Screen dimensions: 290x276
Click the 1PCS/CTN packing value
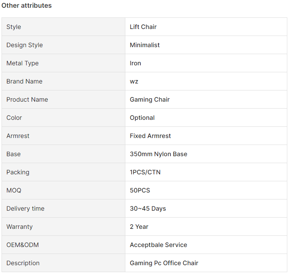click(x=145, y=172)
